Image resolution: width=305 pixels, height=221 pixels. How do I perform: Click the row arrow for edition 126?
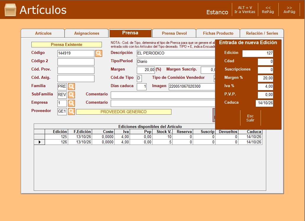39,142
